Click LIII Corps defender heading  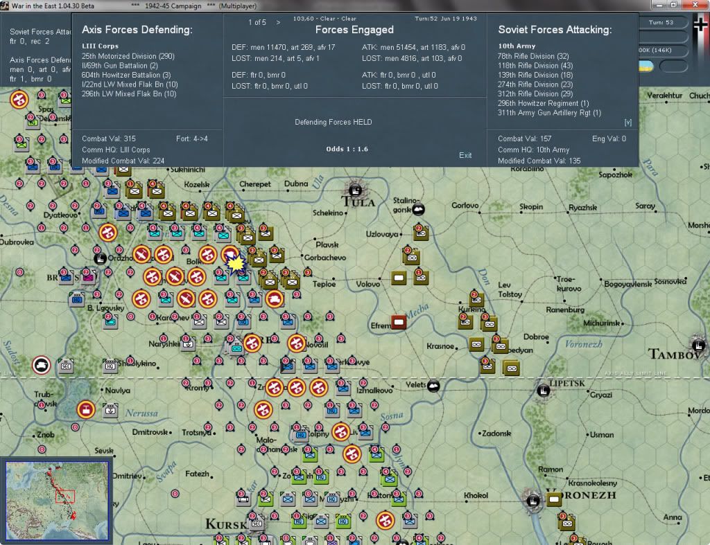pos(100,46)
